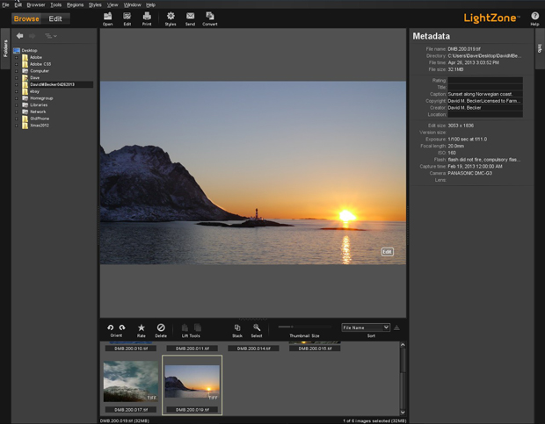Click the Rating field
This screenshot has height=424, width=545.
click(x=485, y=81)
